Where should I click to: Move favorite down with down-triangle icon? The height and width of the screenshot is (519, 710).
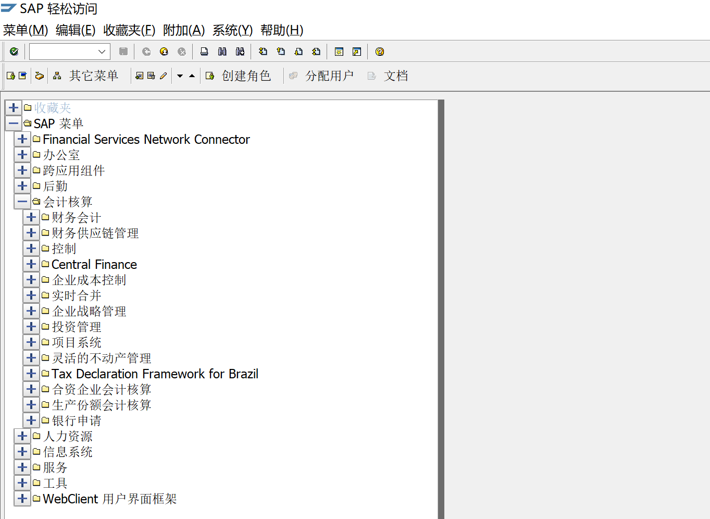[x=180, y=76]
